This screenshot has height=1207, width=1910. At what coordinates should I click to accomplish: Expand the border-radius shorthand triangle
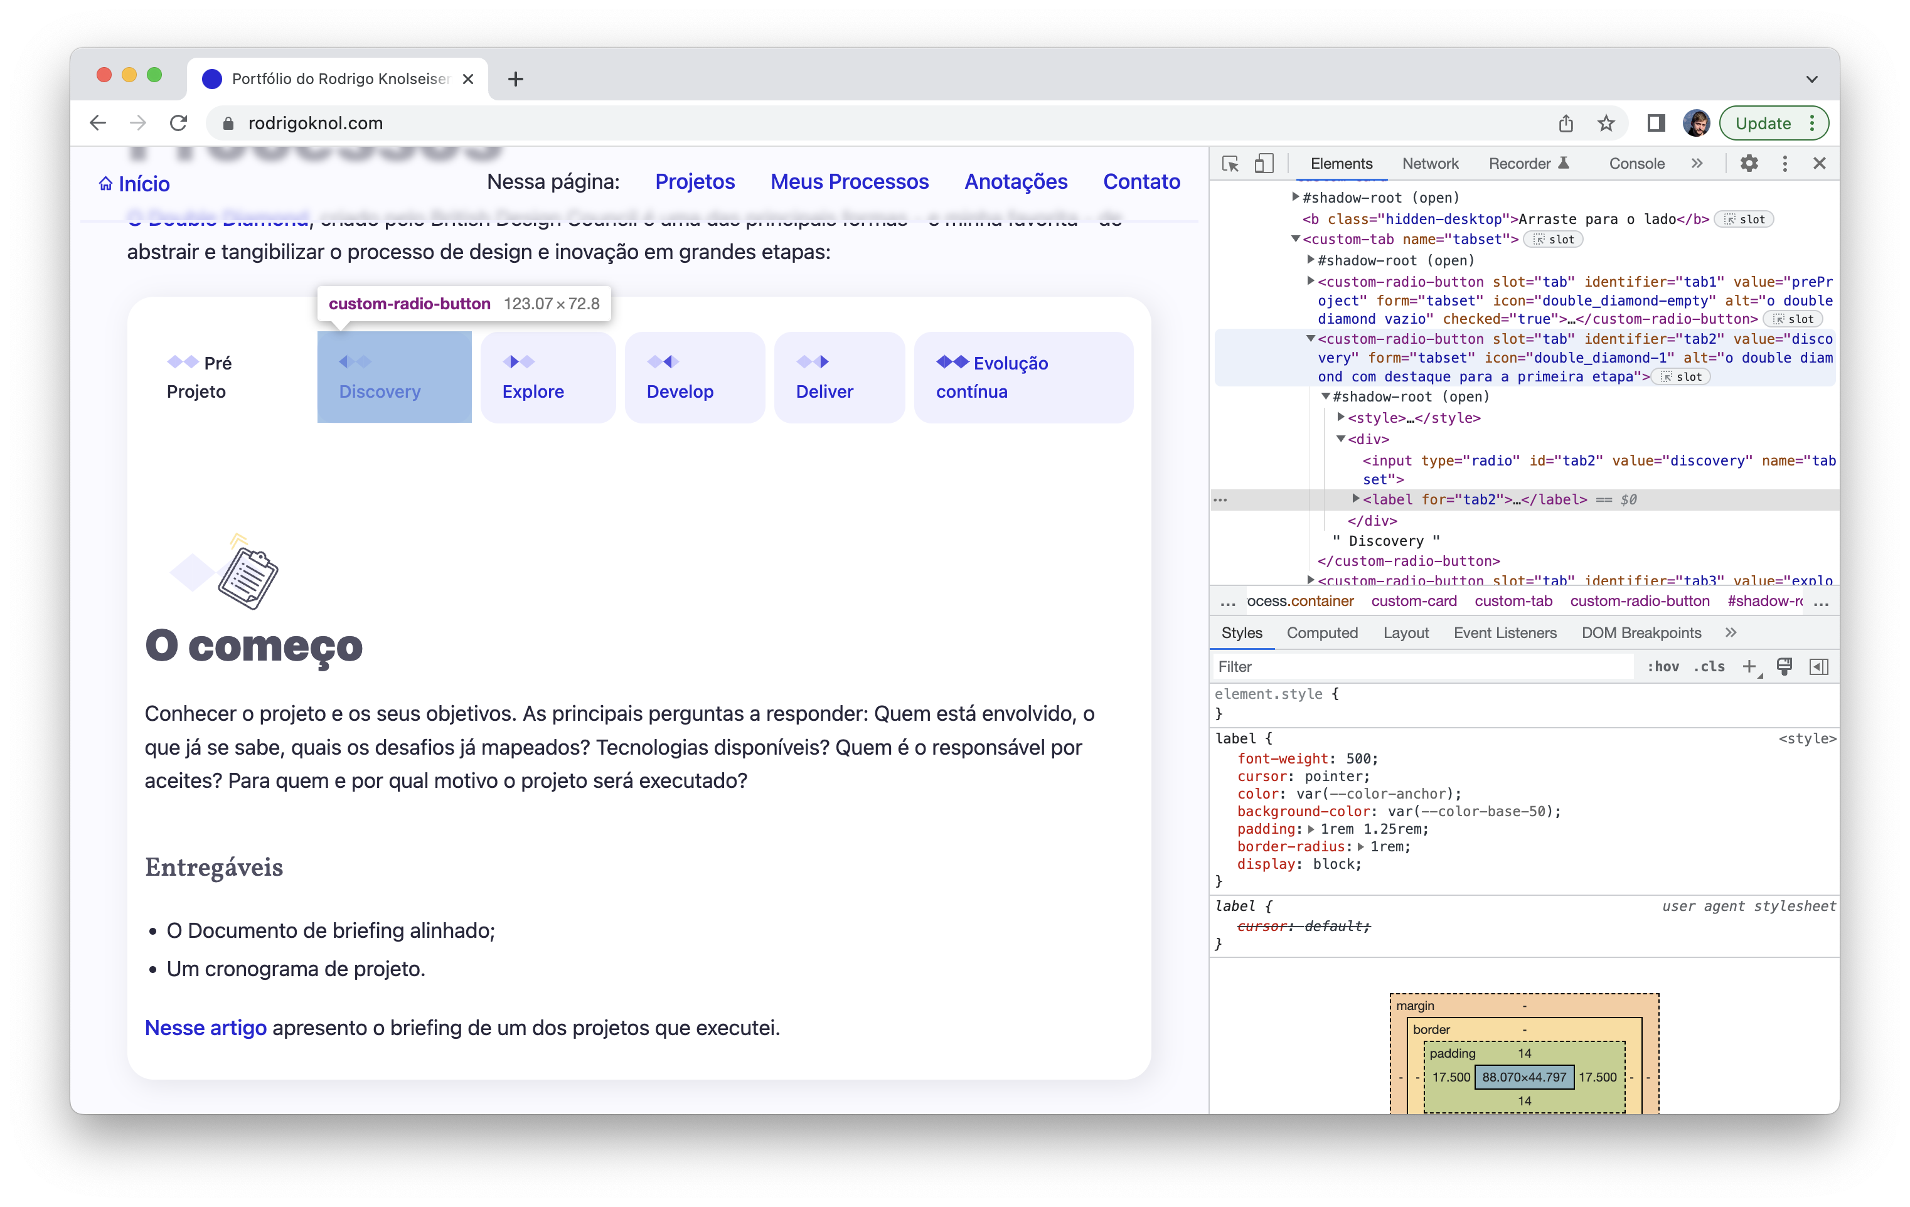click(1361, 846)
